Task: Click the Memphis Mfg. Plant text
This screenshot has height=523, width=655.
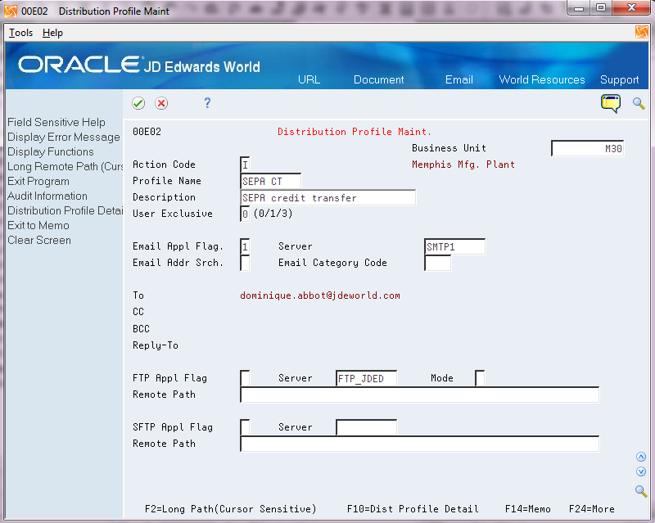Action: pos(463,165)
